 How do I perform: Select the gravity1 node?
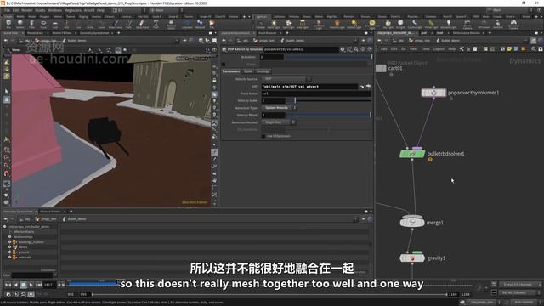tap(412, 258)
